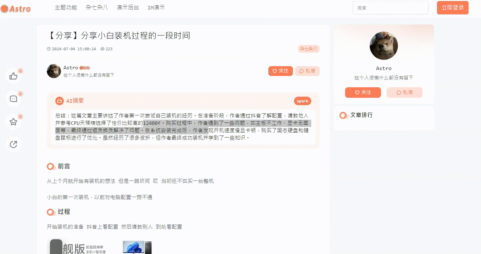Click the view count eye icon
481x254 pixels.
102,49
